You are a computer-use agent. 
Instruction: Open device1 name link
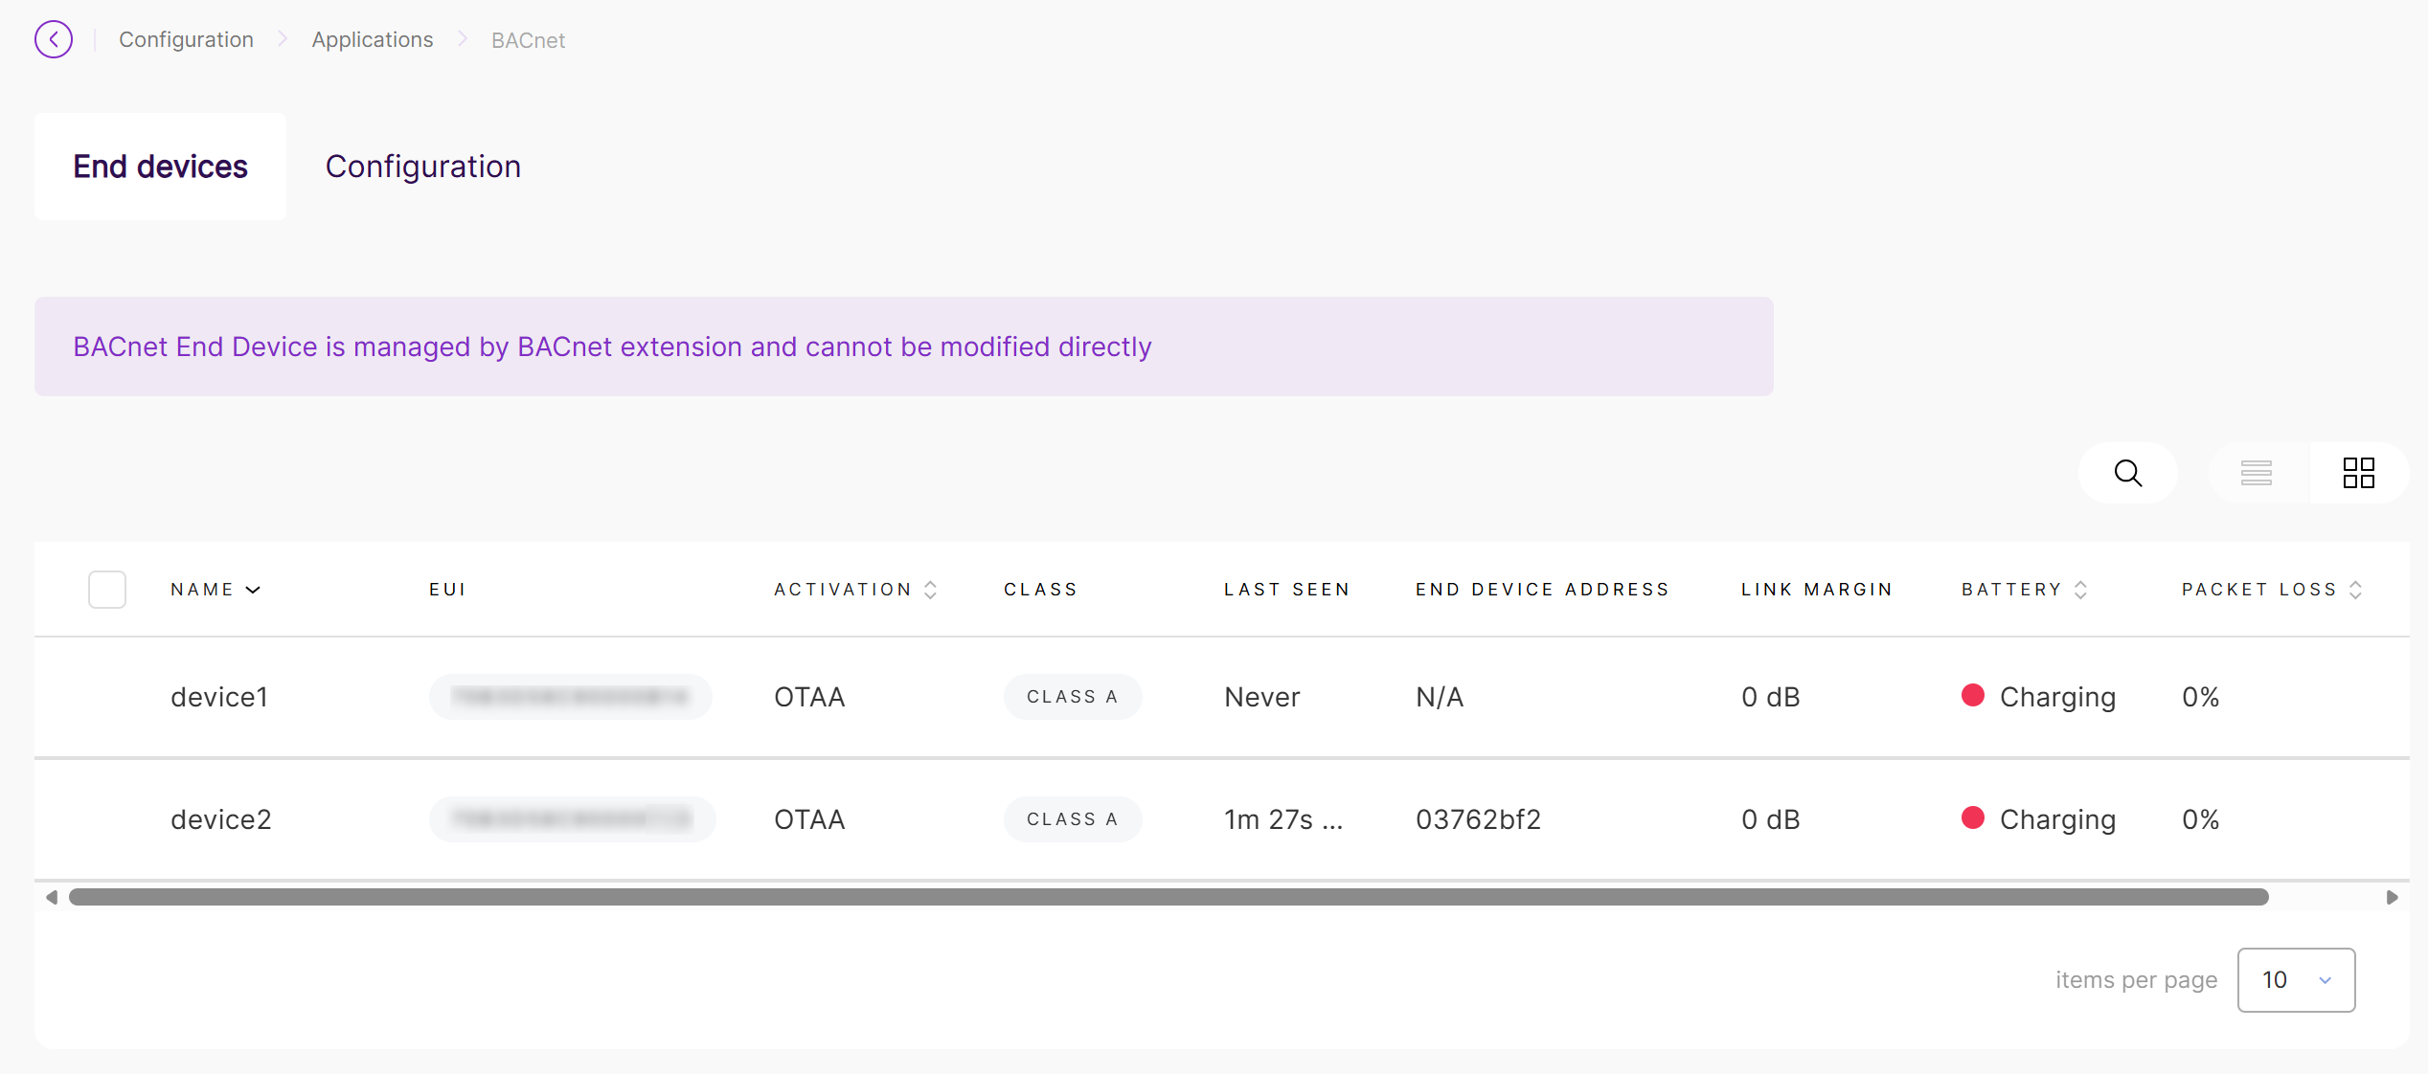point(219,697)
